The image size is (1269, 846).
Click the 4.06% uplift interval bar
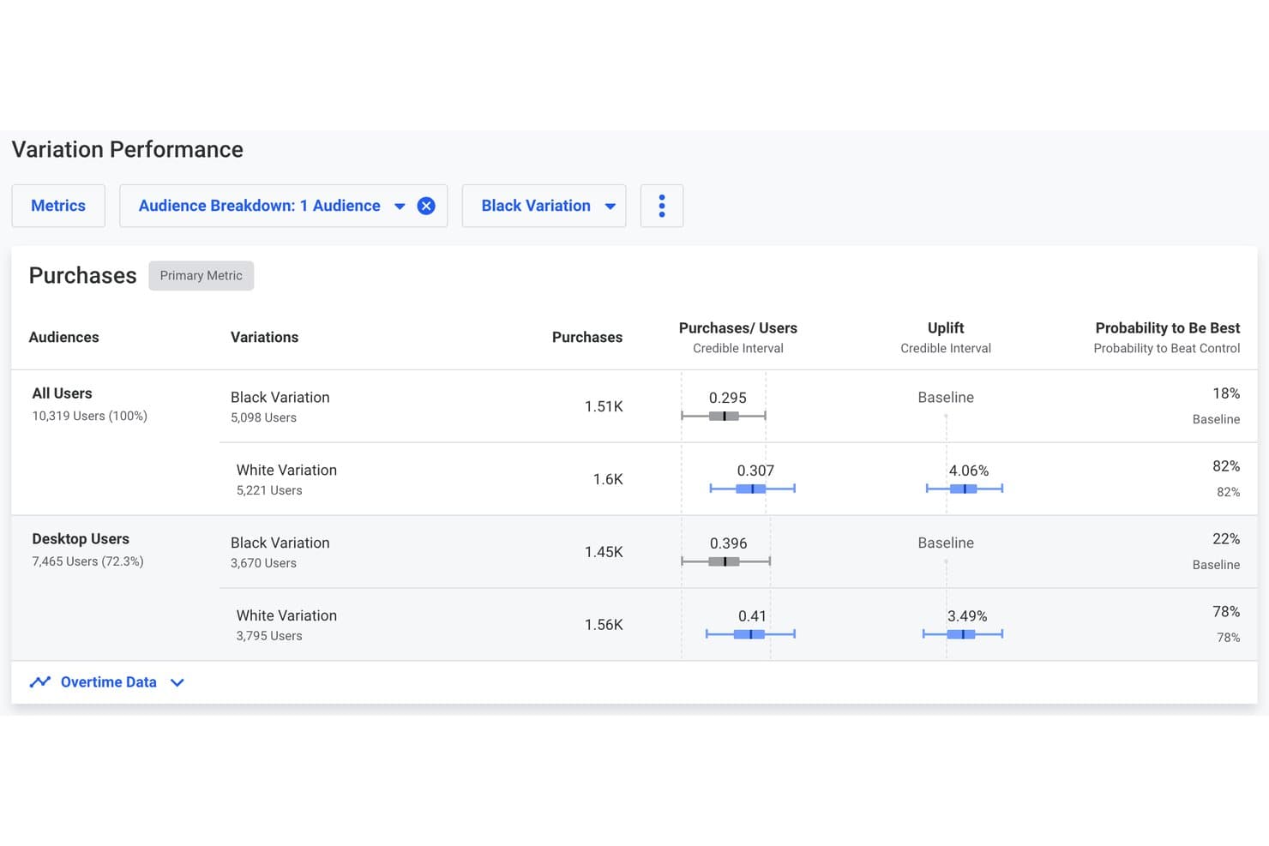[x=965, y=489]
